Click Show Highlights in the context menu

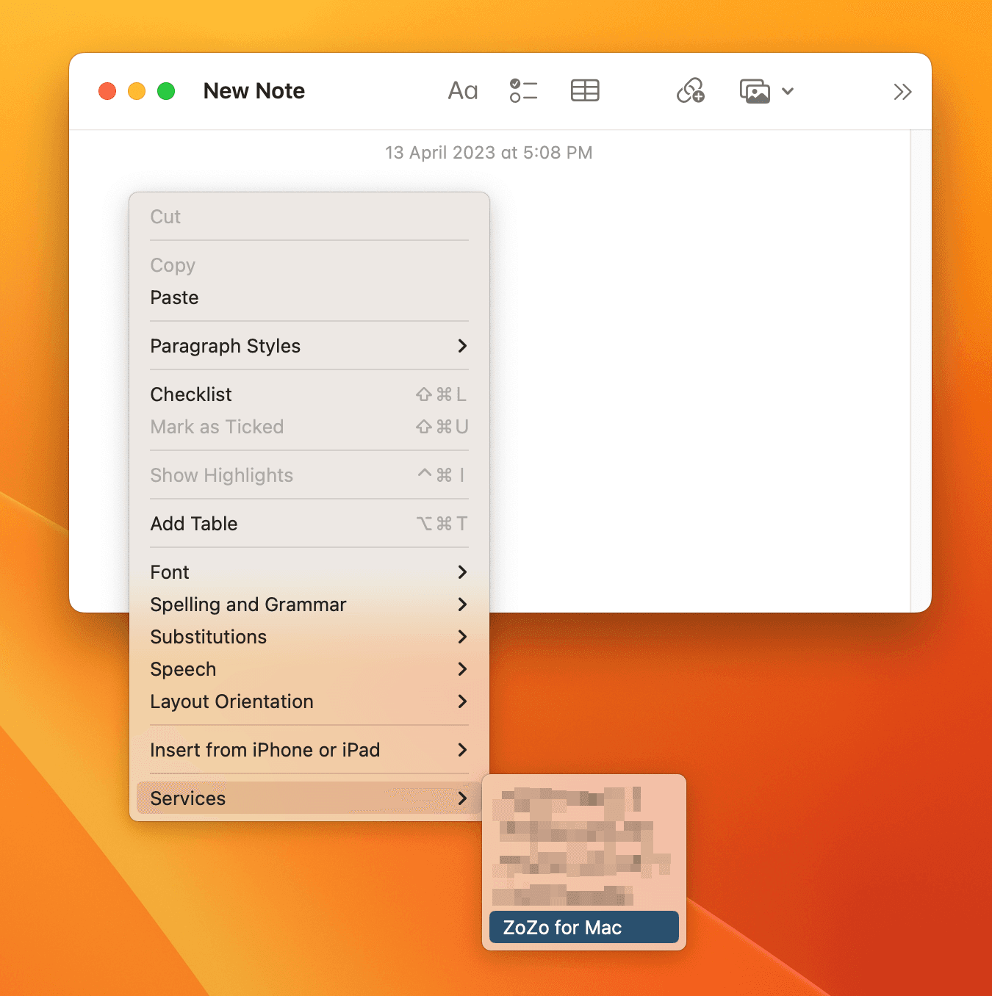(309, 475)
